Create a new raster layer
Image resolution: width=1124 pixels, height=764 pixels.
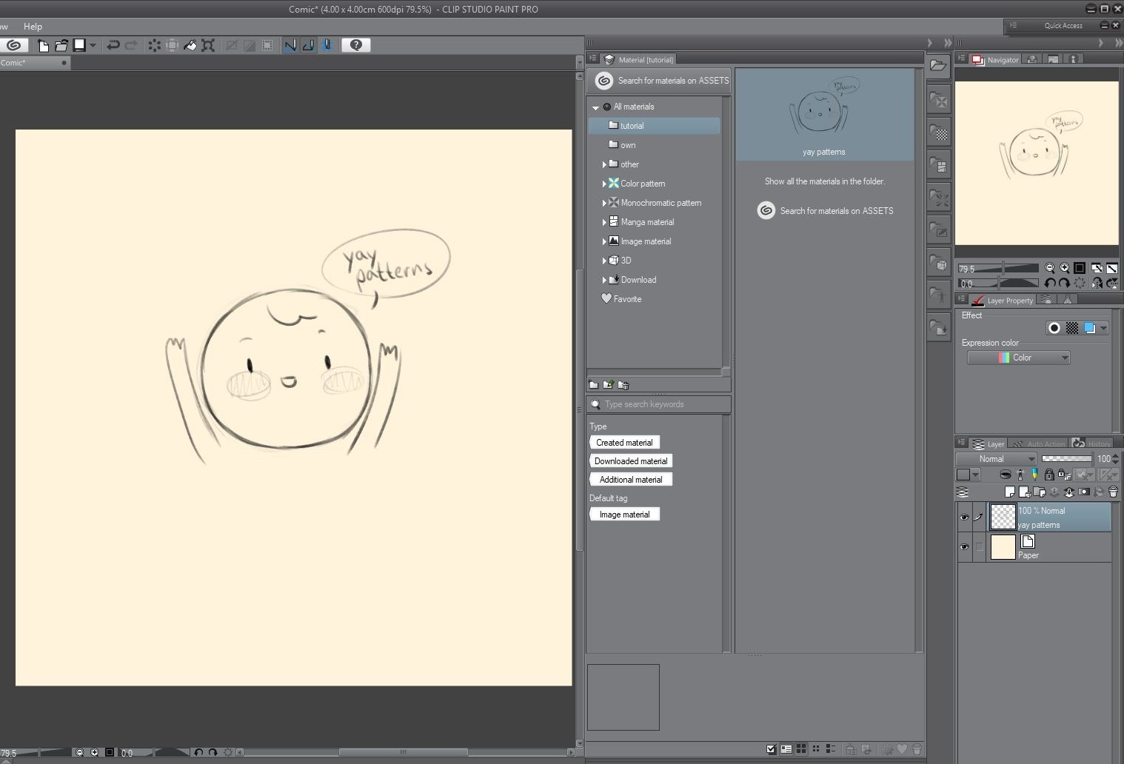(1009, 492)
